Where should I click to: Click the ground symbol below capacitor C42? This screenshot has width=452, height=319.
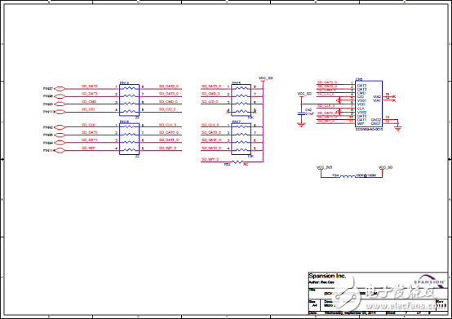301,125
